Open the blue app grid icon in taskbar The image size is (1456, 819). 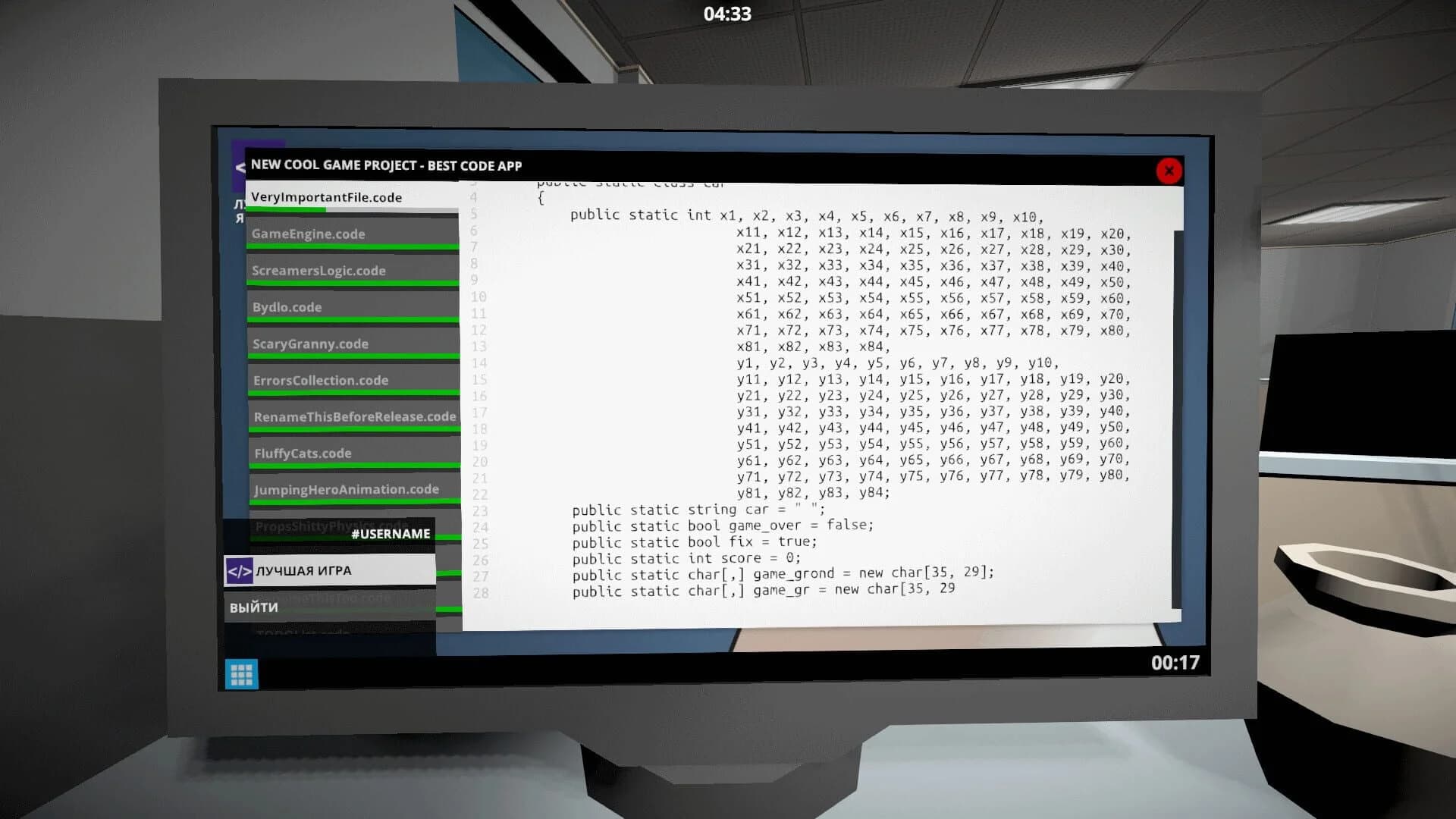point(241,673)
